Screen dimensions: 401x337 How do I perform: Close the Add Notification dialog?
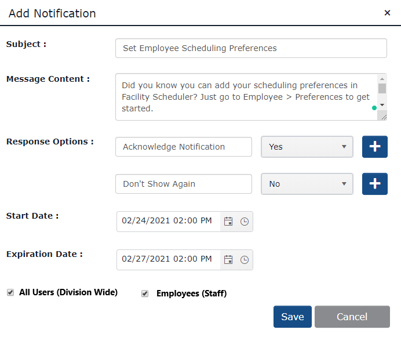[387, 13]
